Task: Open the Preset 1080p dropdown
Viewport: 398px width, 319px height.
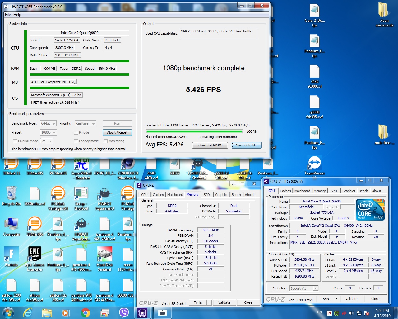Action: click(x=49, y=132)
